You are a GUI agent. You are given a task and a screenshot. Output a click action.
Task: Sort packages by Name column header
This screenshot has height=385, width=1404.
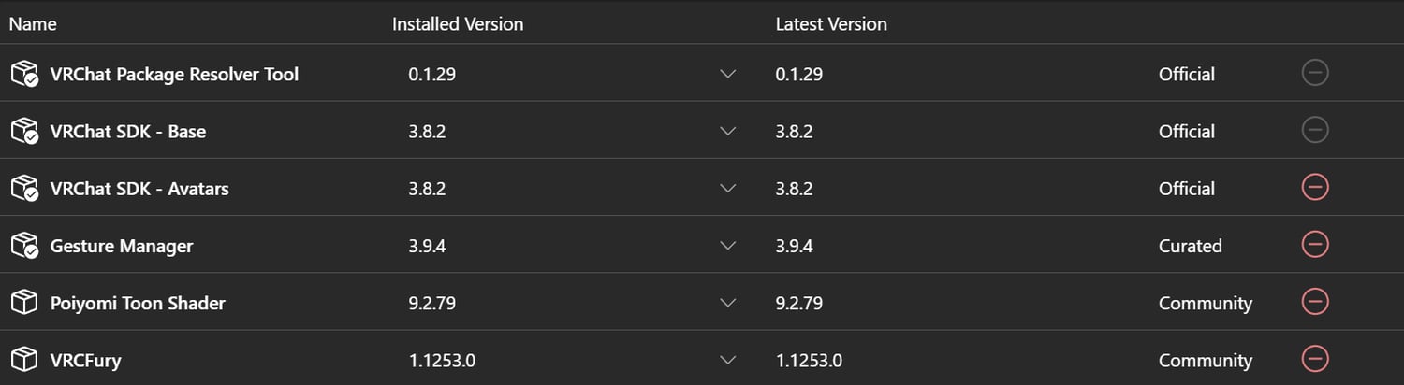coord(33,24)
